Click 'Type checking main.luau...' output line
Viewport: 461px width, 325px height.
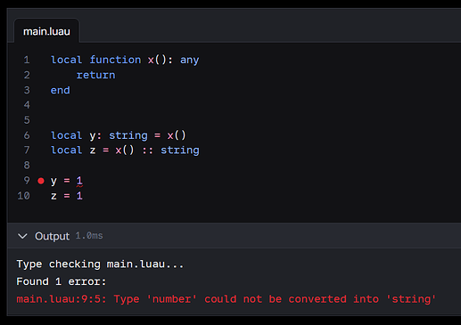click(100, 264)
